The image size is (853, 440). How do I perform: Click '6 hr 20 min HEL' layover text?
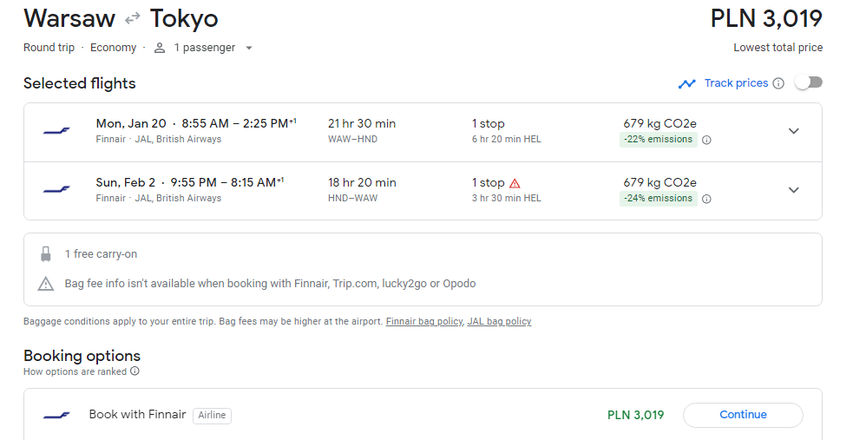coord(507,139)
